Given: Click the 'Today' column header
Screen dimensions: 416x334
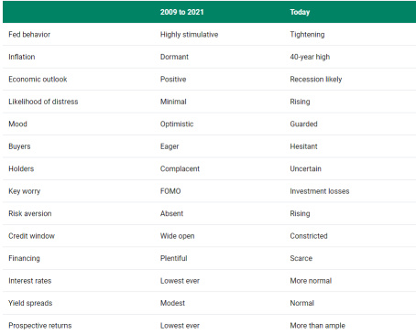Looking at the screenshot, I should [300, 12].
